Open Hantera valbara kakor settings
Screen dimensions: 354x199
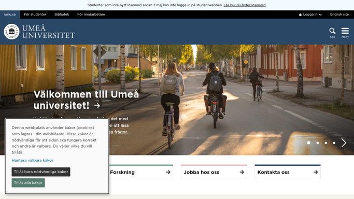pyautogui.click(x=33, y=161)
